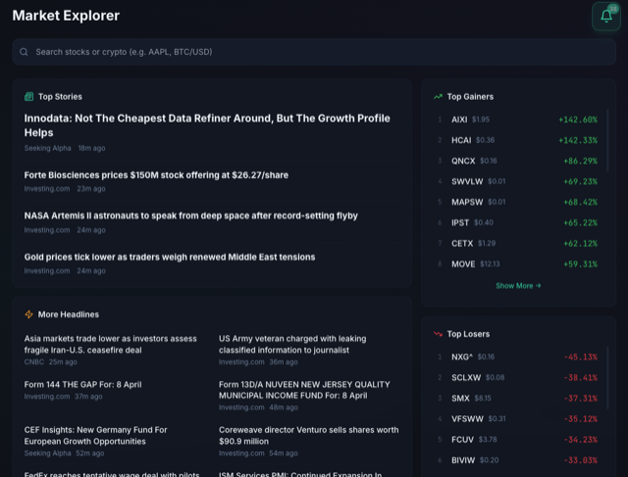The width and height of the screenshot is (628, 477).
Task: Select IPST in Top Gainers
Action: 517,222
